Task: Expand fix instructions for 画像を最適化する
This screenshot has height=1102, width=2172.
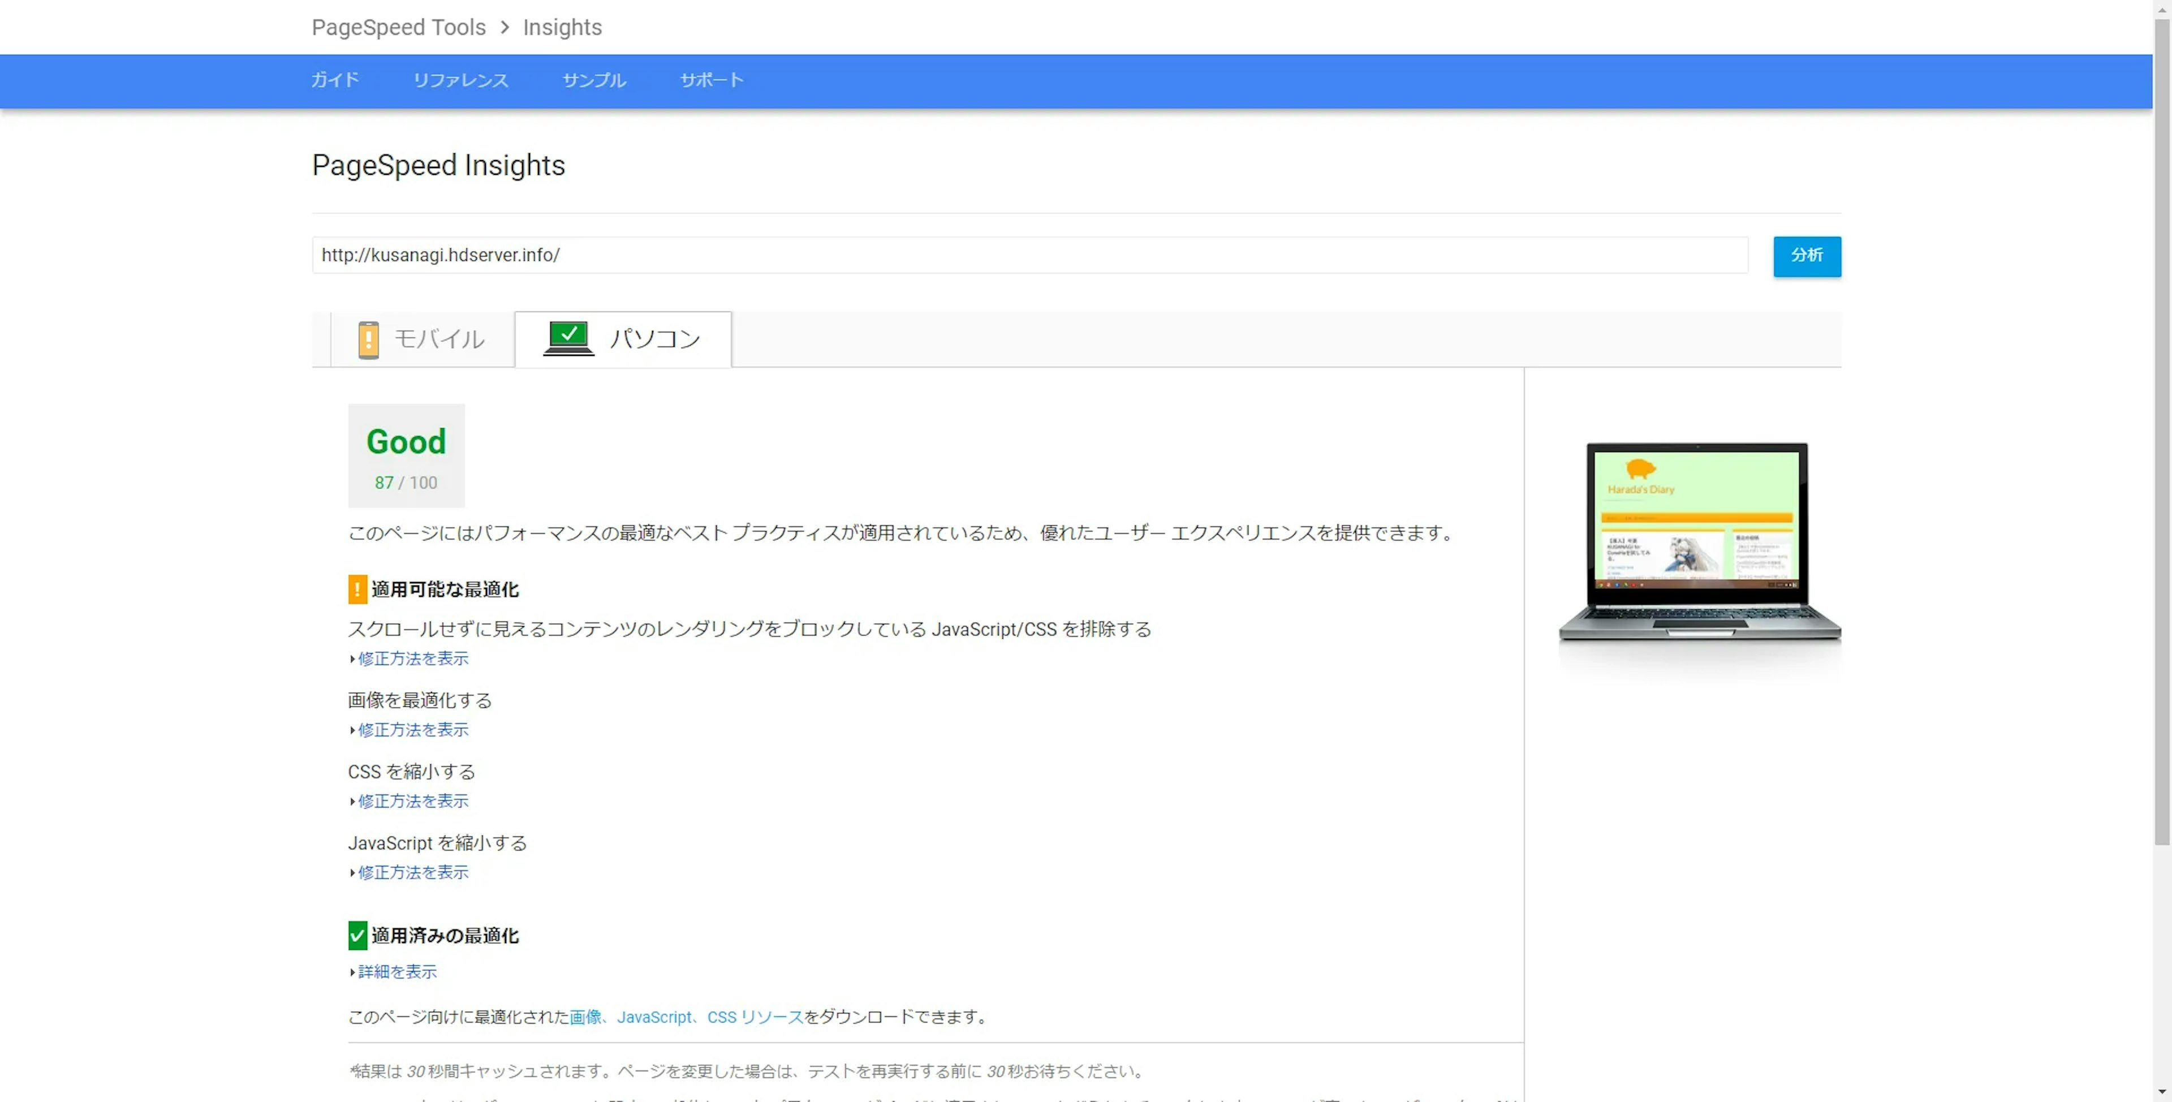Action: (x=412, y=730)
